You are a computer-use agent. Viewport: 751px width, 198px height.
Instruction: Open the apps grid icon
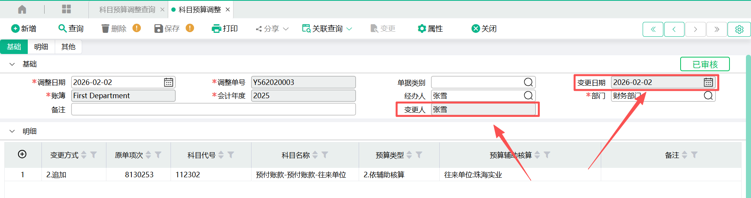66,9
